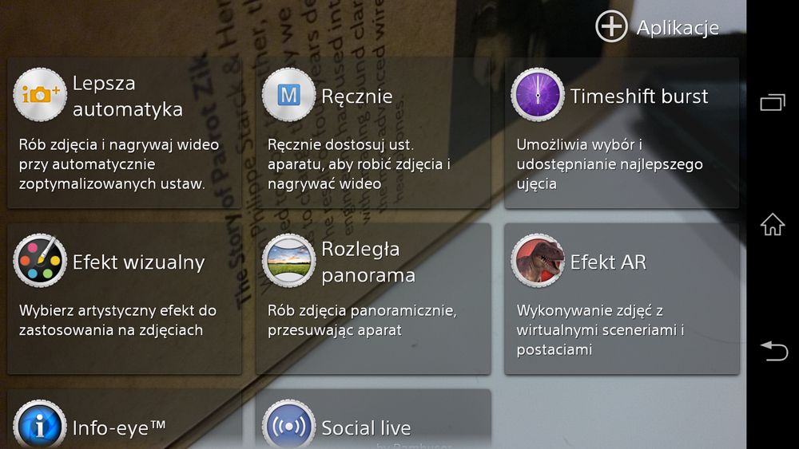Select the Social live mode label

point(366,428)
